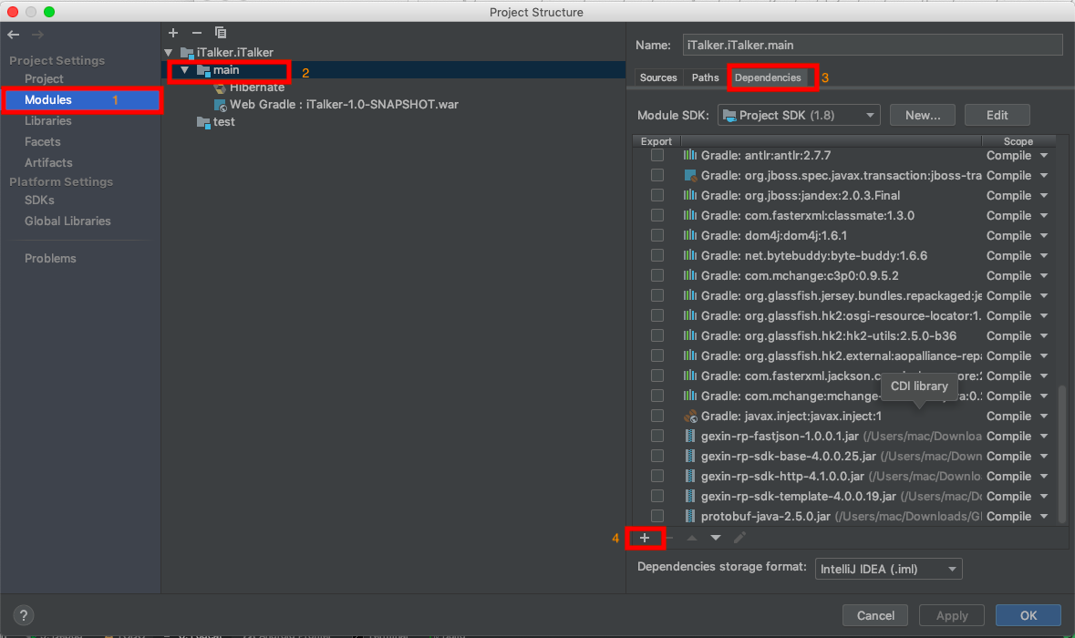This screenshot has height=638, width=1075.
Task: Click the jboss-transaction library icon
Action: (690, 175)
